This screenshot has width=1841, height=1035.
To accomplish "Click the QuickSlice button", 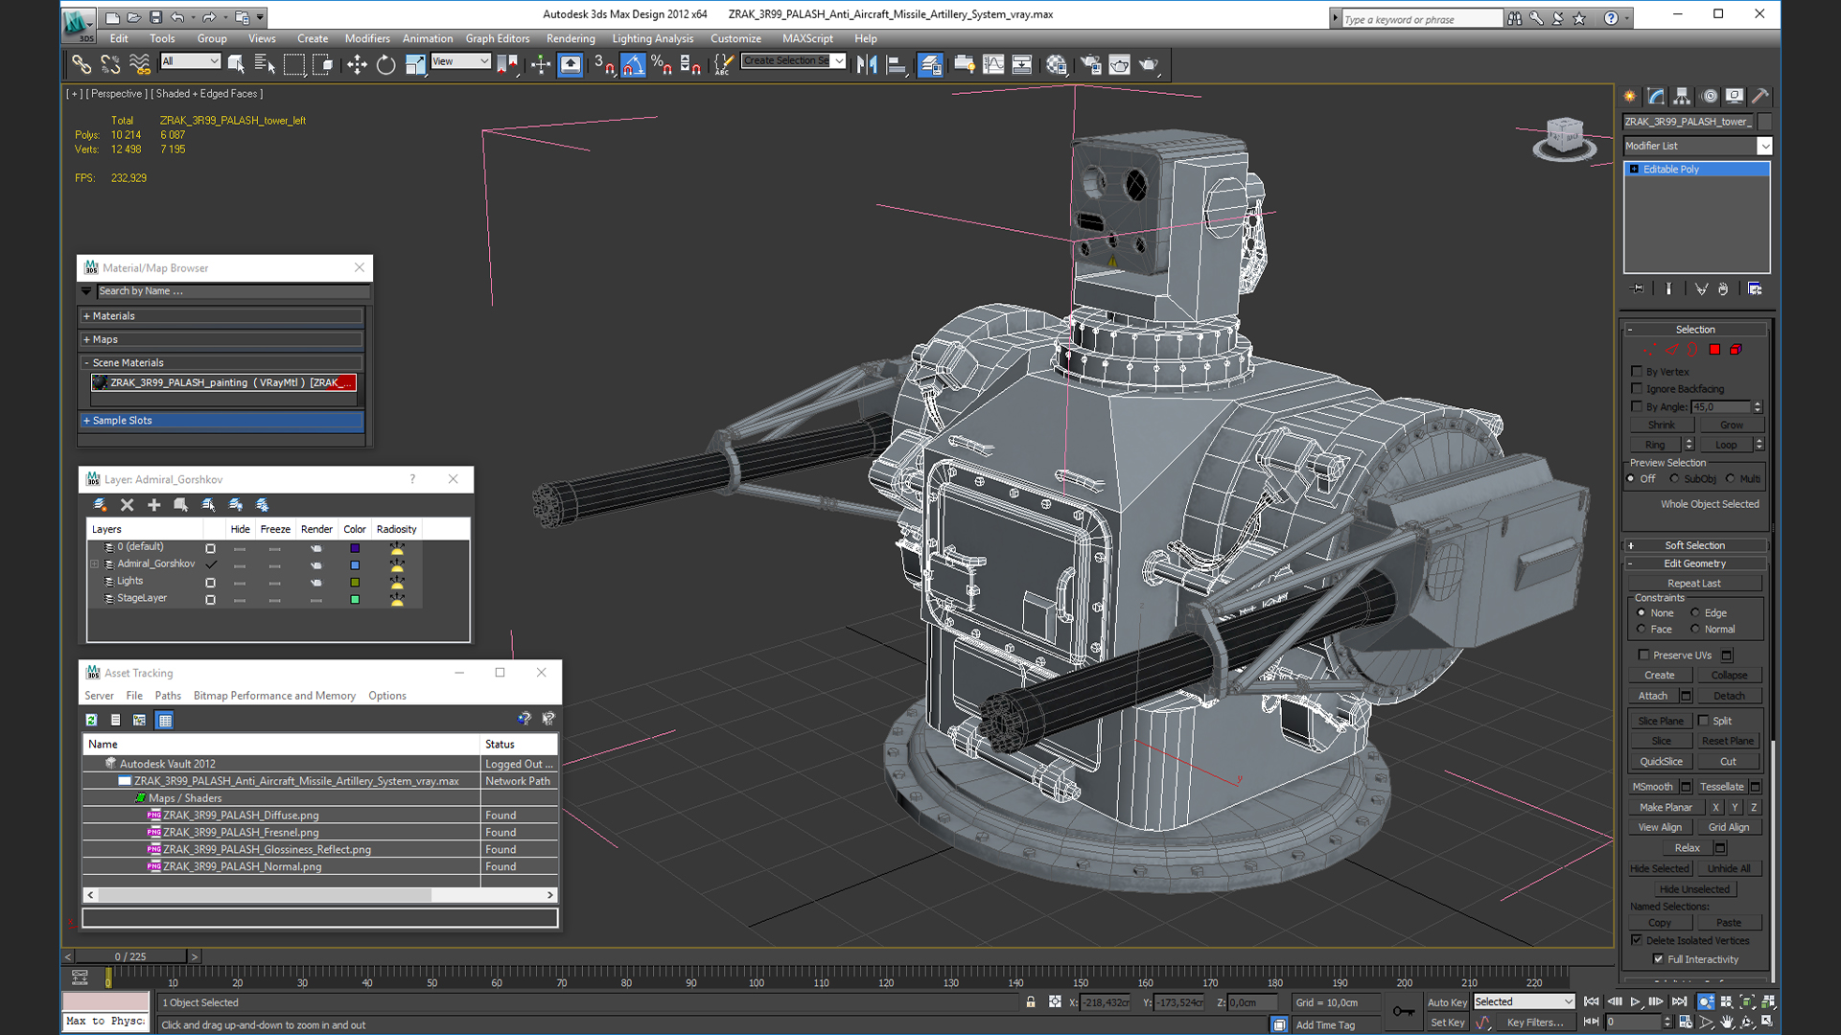I will [x=1661, y=762].
